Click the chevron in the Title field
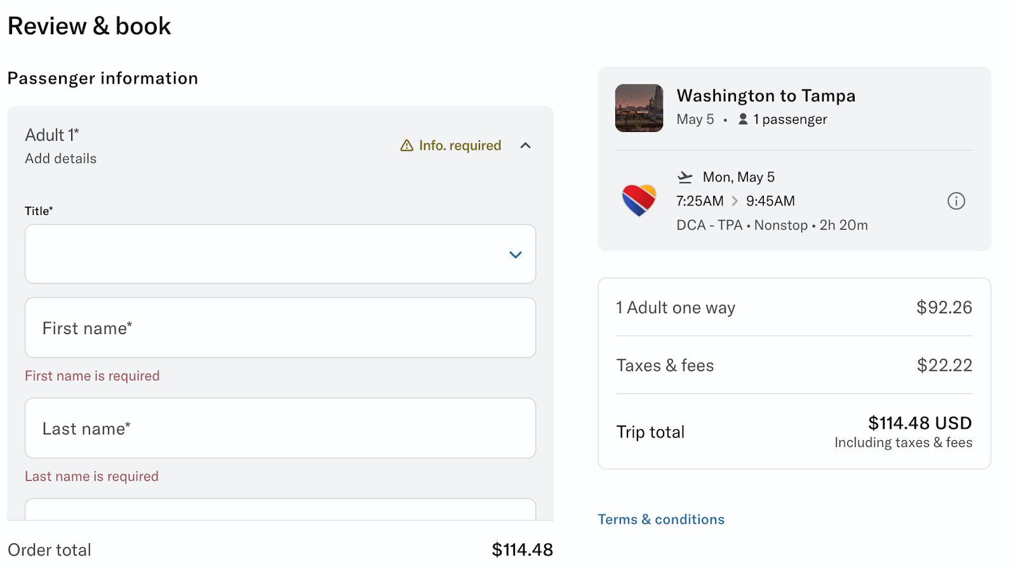The height and width of the screenshot is (570, 1016). (515, 255)
